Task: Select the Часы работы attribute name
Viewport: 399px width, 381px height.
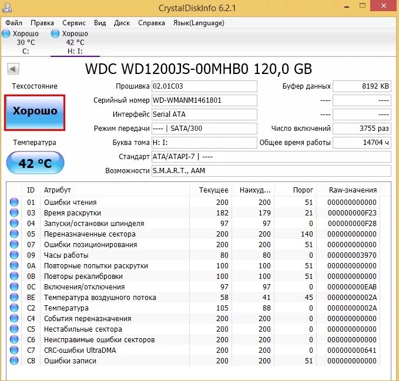Action: pyautogui.click(x=66, y=255)
